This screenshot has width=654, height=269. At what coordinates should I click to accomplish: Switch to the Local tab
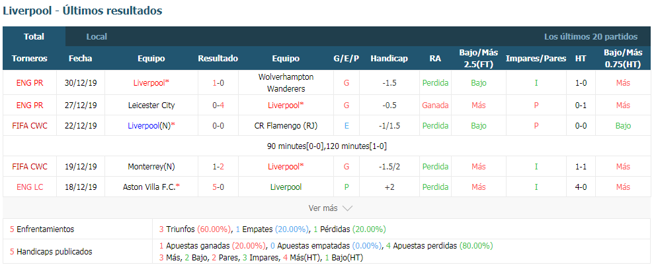[97, 36]
